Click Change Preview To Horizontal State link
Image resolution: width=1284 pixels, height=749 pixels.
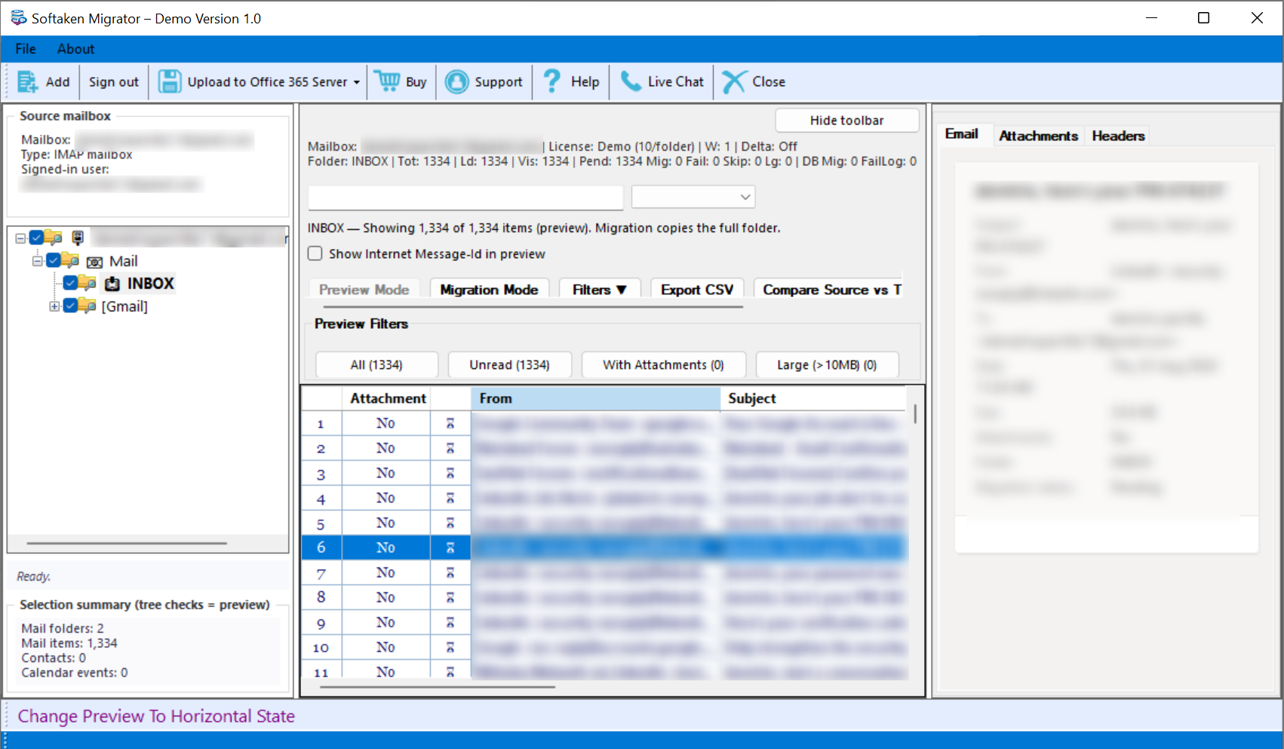[156, 716]
